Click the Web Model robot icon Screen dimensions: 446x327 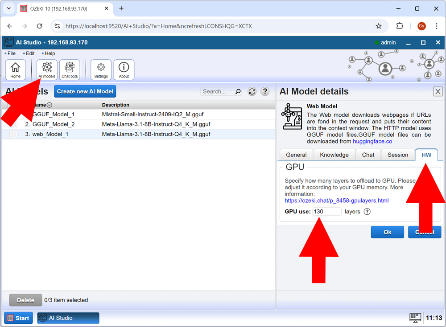(x=292, y=116)
